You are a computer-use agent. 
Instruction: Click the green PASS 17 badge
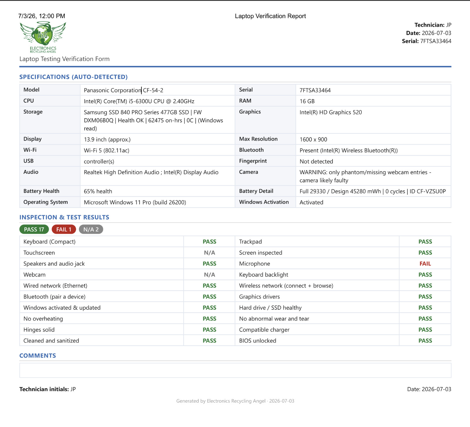(x=34, y=229)
